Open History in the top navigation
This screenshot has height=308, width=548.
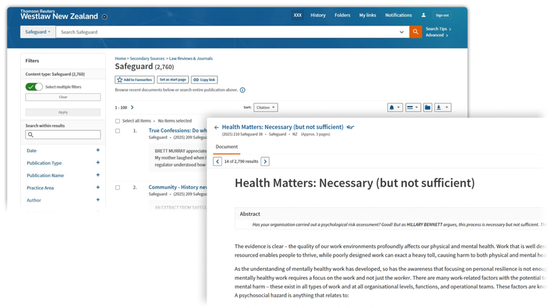(318, 15)
